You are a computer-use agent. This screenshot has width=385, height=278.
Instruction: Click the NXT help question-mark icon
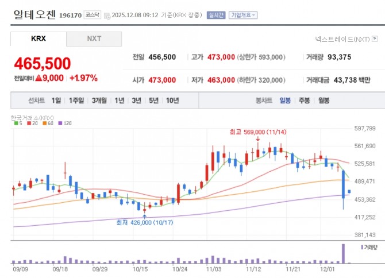coord(375,38)
